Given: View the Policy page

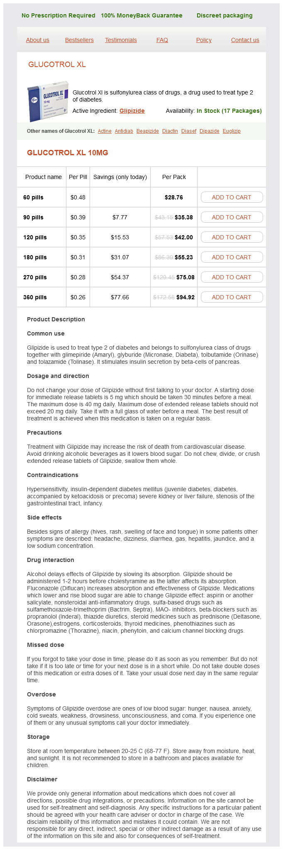Looking at the screenshot, I should 204,40.
